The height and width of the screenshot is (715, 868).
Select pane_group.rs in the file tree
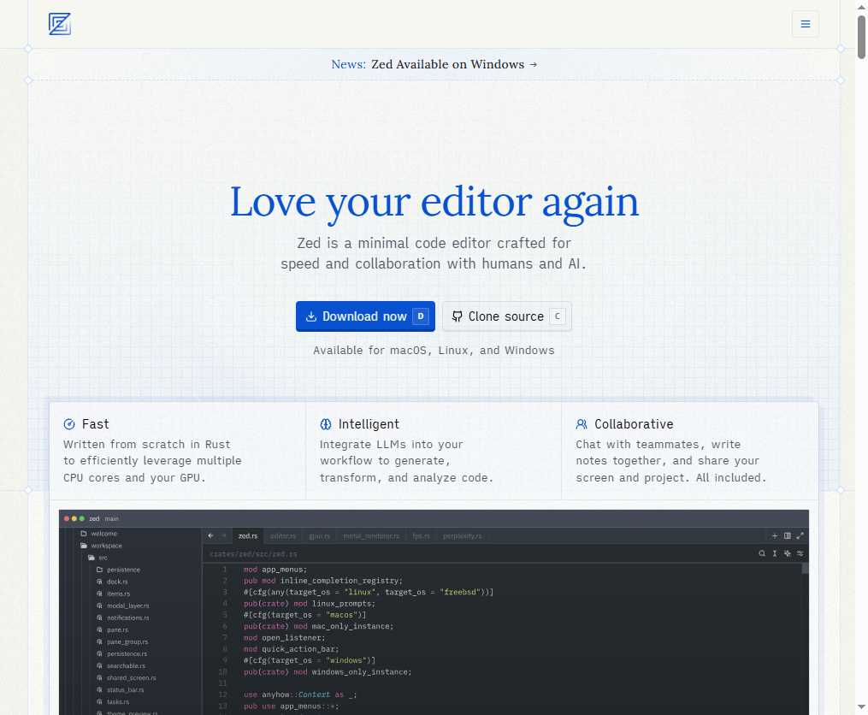(x=127, y=641)
